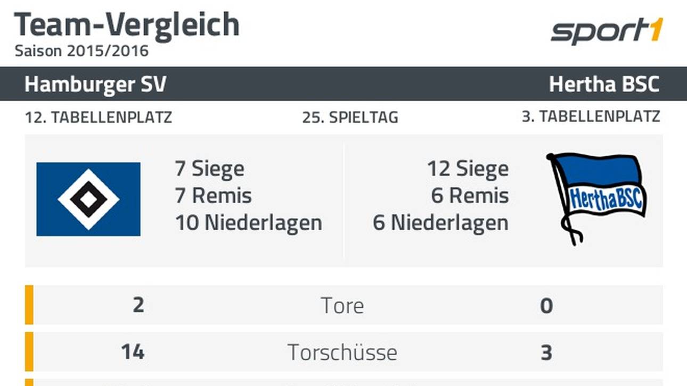Click the orange marker beside Torschüsse row
The width and height of the screenshot is (687, 386).
point(29,352)
